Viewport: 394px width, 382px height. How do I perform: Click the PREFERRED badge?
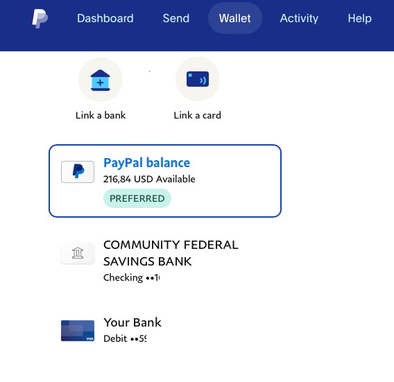(137, 198)
